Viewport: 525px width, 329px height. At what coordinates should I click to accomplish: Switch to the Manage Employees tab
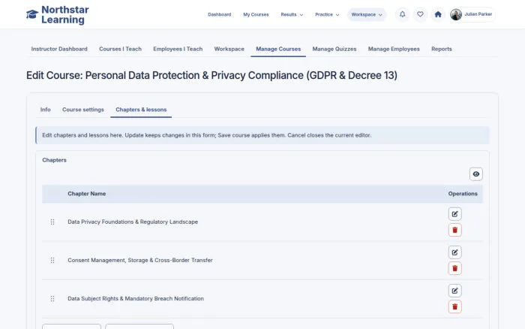(x=394, y=49)
